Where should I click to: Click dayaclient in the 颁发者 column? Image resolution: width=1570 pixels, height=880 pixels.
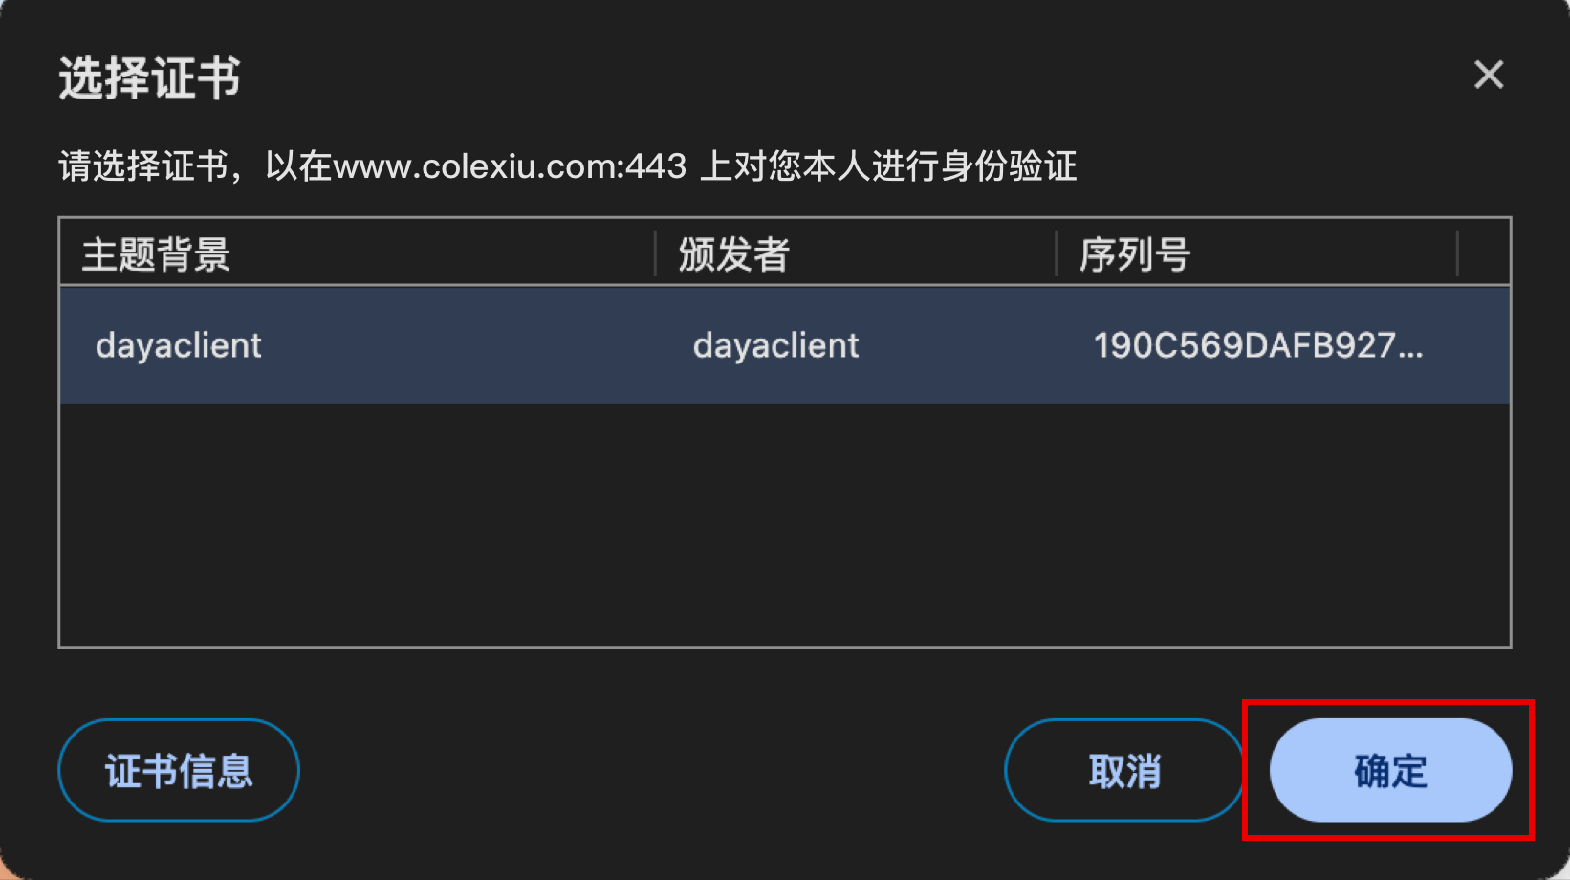(x=775, y=345)
